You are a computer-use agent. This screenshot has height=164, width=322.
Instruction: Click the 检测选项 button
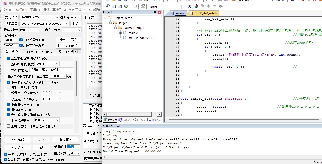click(x=18, y=147)
